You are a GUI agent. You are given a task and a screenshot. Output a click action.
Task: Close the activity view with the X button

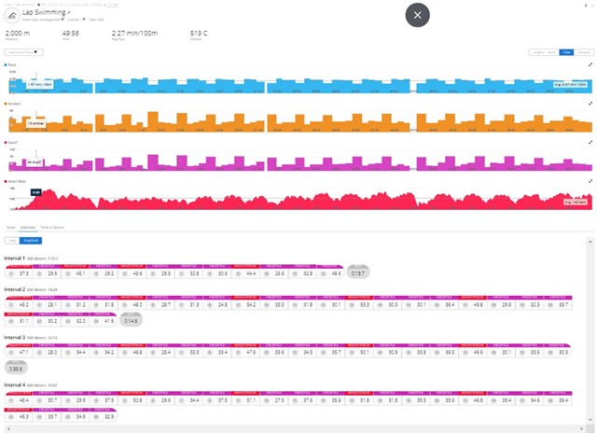(417, 15)
